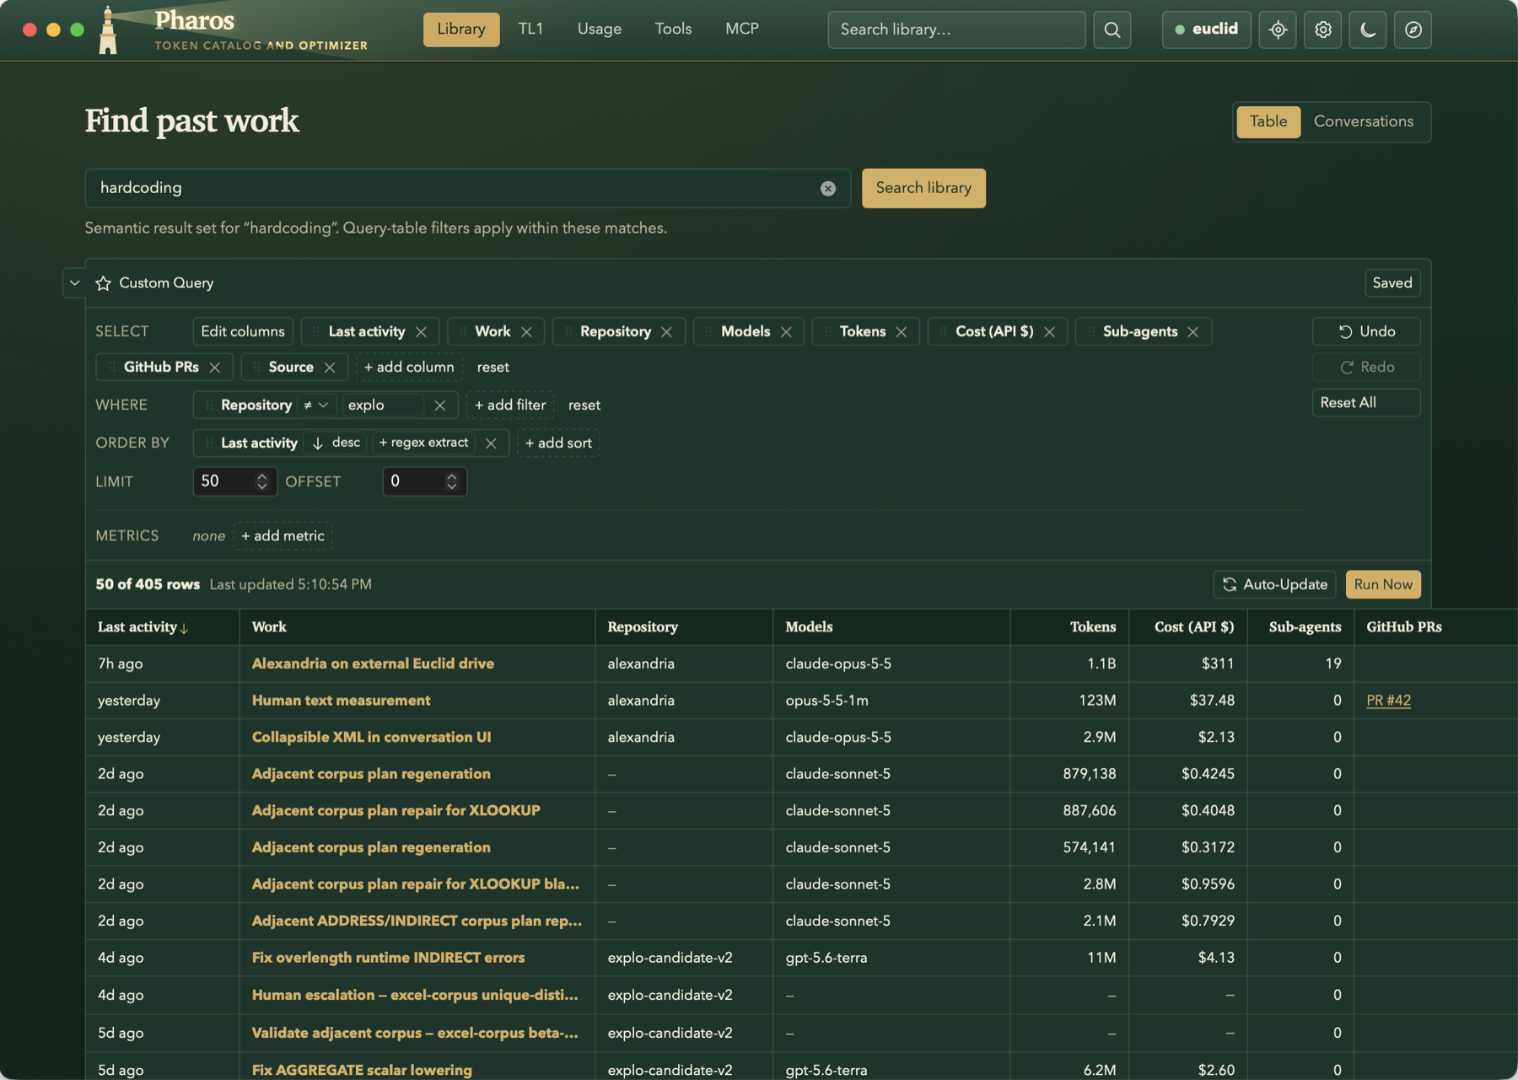This screenshot has width=1518, height=1080.
Task: Open the PR #42 link
Action: [1388, 701]
